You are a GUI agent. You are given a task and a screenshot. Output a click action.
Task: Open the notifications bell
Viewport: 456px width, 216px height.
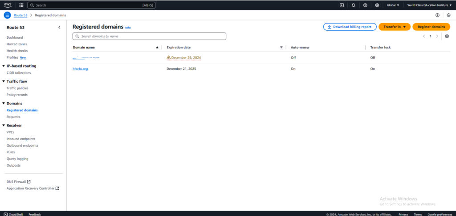pos(353,5)
